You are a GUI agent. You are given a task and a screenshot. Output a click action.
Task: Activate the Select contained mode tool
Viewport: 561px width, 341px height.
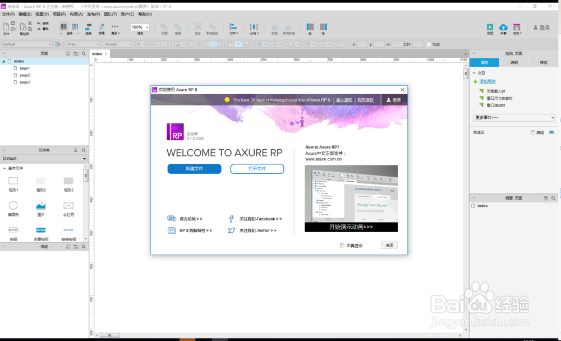point(75,27)
